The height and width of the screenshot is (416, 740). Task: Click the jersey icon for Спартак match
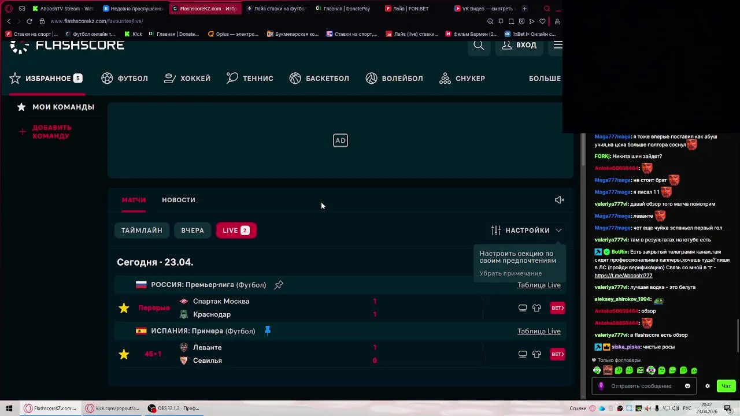coord(536,308)
